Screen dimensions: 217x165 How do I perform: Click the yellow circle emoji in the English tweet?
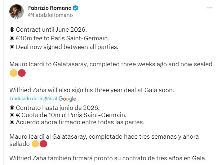click(13, 73)
